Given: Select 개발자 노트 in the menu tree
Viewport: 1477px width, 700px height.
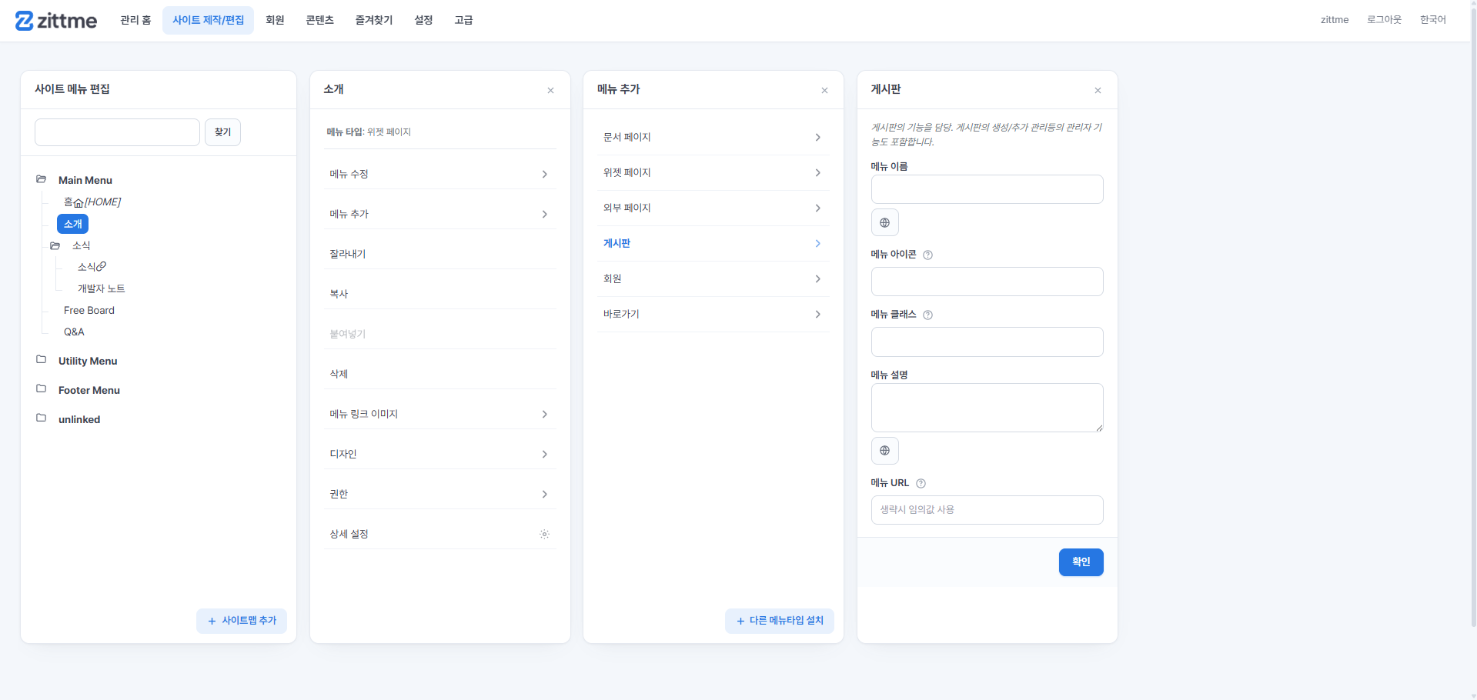Looking at the screenshot, I should 101,288.
